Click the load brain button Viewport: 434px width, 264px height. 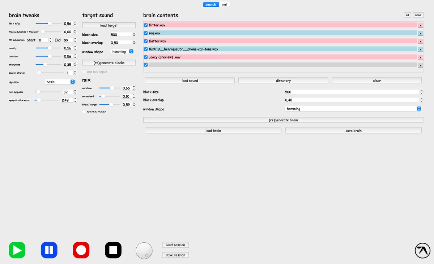point(213,131)
